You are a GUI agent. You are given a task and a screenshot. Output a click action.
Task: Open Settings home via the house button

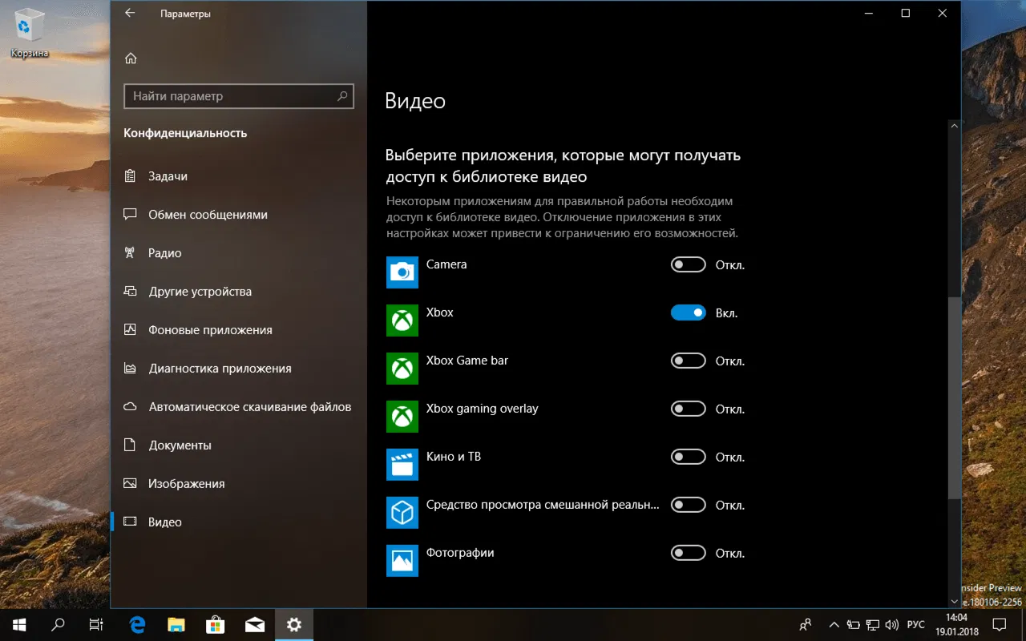pos(130,58)
